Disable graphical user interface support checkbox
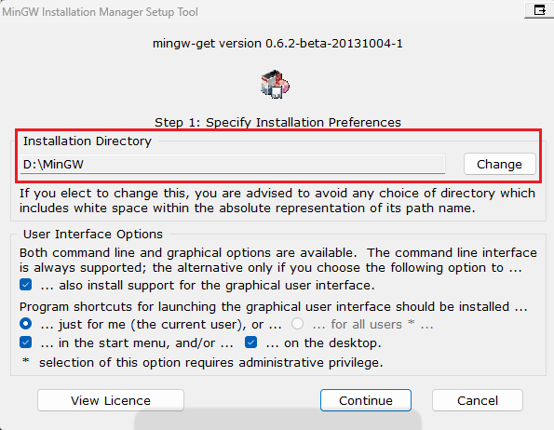 point(26,285)
